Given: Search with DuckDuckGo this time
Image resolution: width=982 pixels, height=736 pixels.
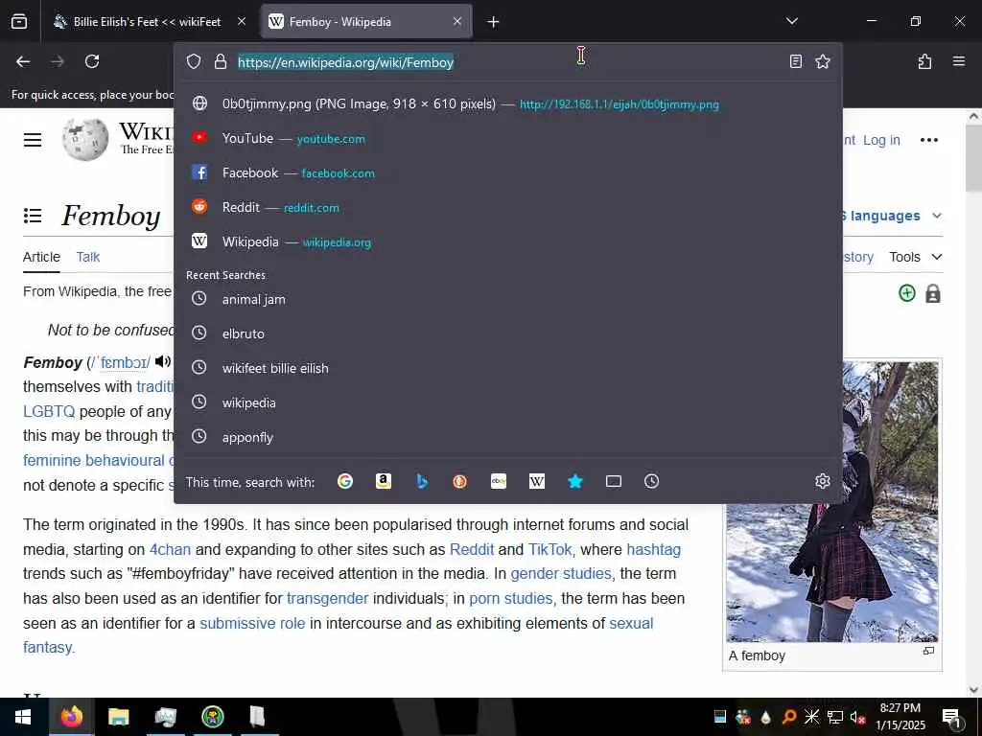Looking at the screenshot, I should pos(459,481).
